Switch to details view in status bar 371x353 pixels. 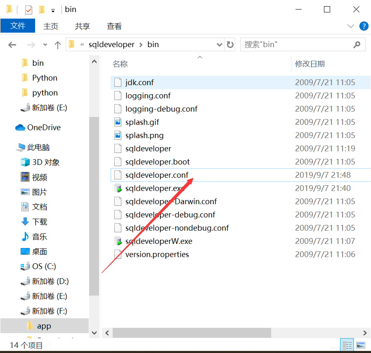[x=347, y=345]
